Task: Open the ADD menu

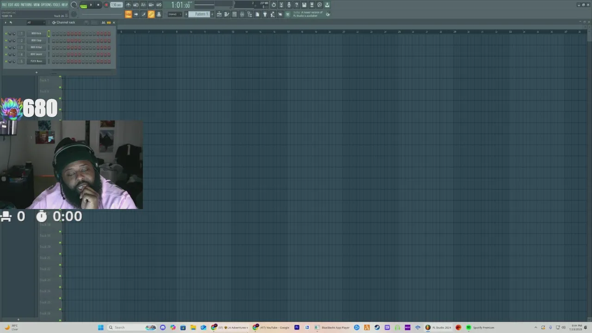Action: pos(17,5)
